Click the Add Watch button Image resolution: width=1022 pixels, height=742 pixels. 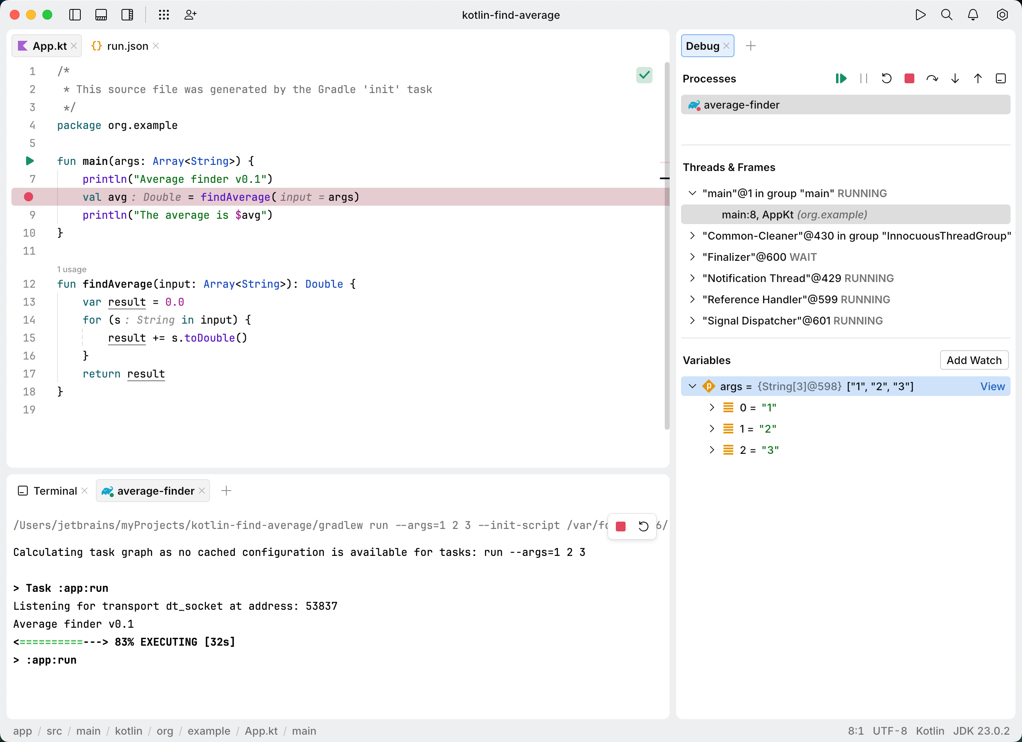974,360
